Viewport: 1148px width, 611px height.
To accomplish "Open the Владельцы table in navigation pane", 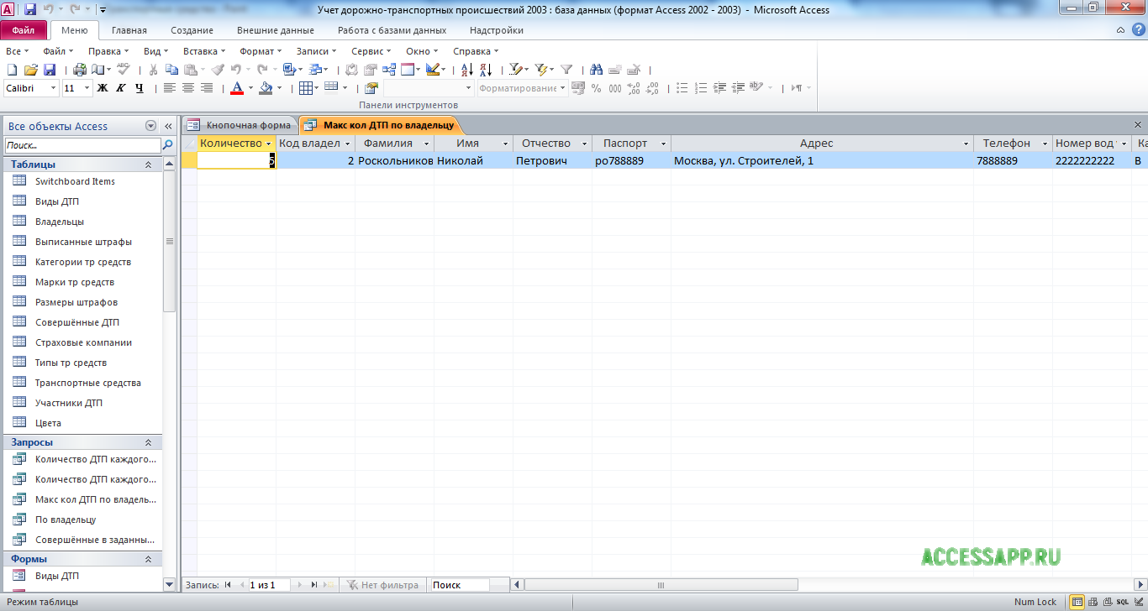I will tap(60, 222).
